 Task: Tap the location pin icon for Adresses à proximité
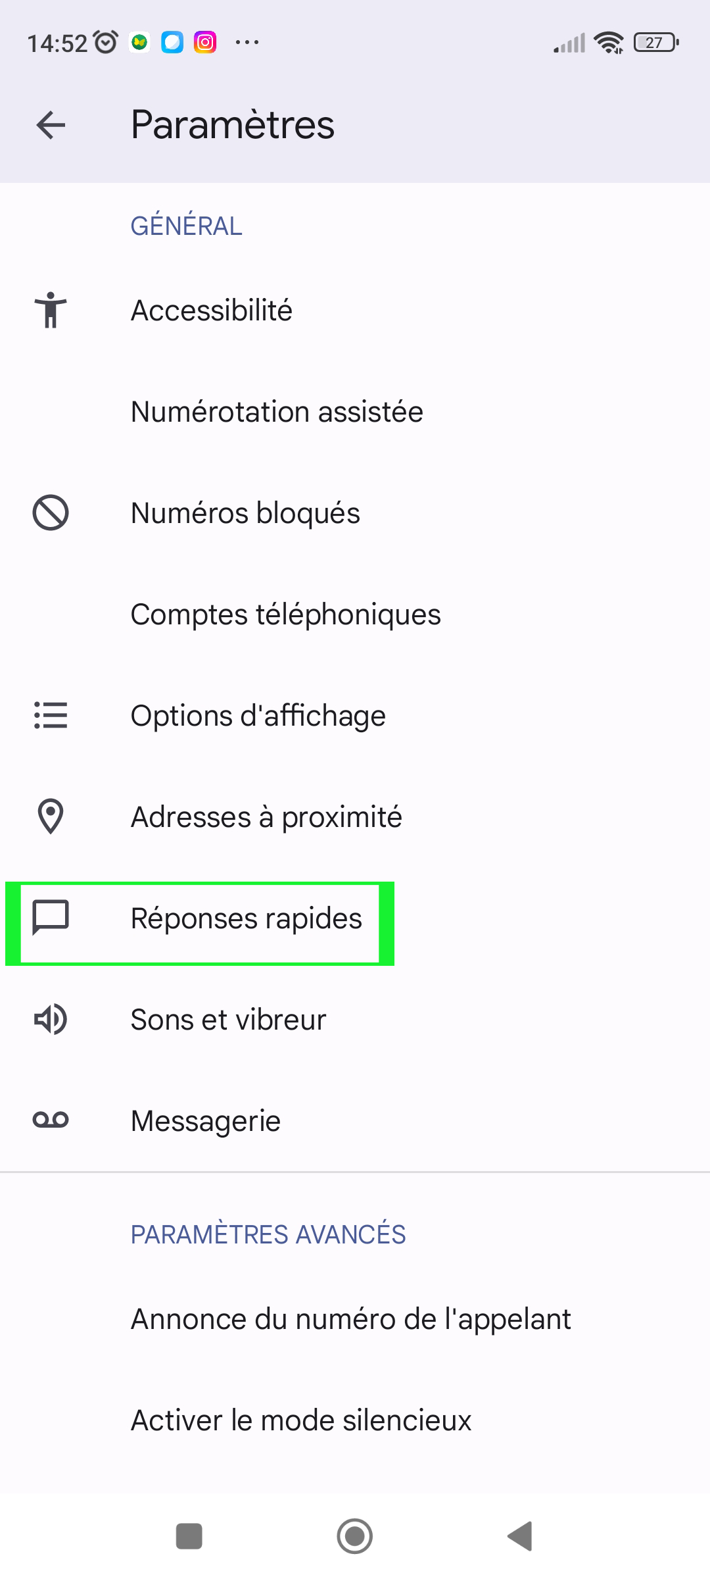point(51,816)
